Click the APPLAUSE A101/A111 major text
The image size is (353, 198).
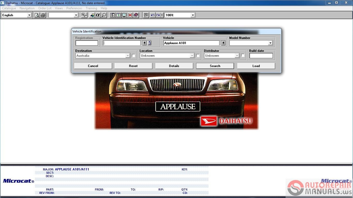(72, 169)
